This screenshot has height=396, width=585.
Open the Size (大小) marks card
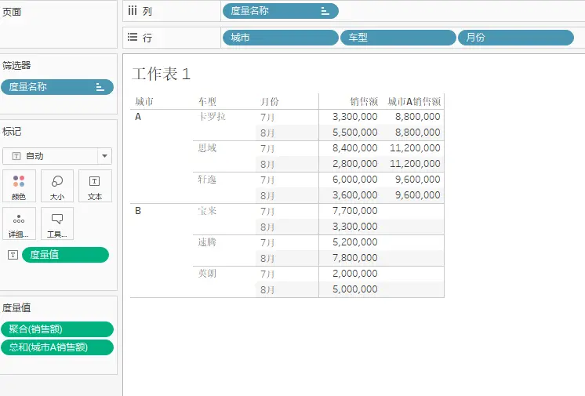click(57, 186)
